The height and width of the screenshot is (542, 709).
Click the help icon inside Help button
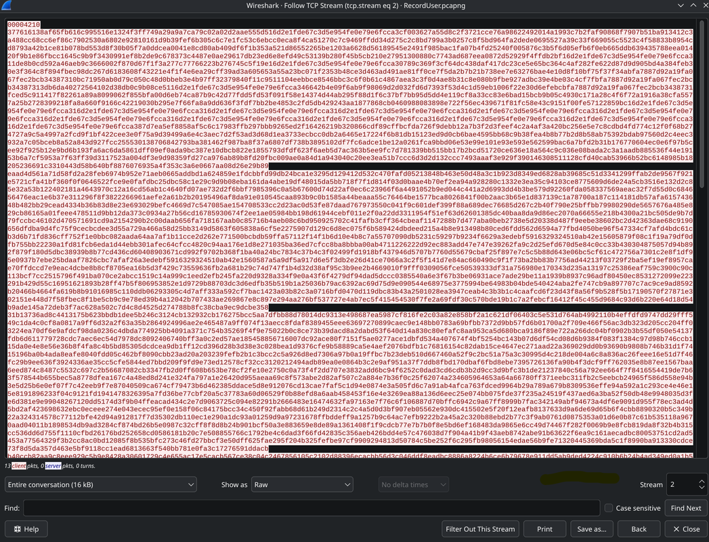tap(17, 529)
